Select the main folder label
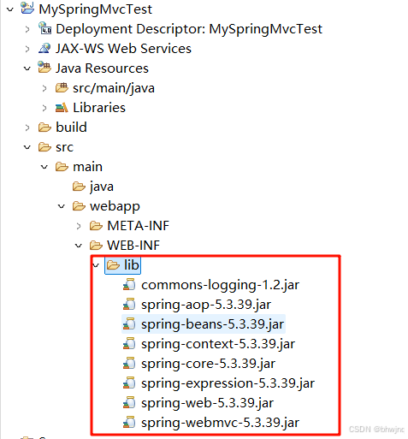 pos(88,167)
